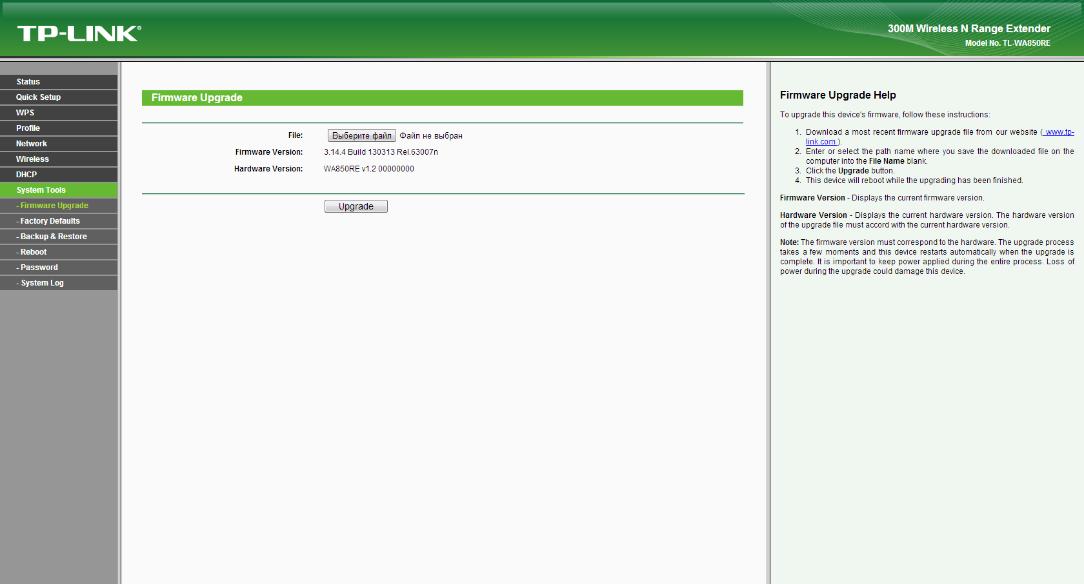The height and width of the screenshot is (584, 1084).
Task: Click the Файл не выбран file status text
Action: click(x=431, y=136)
